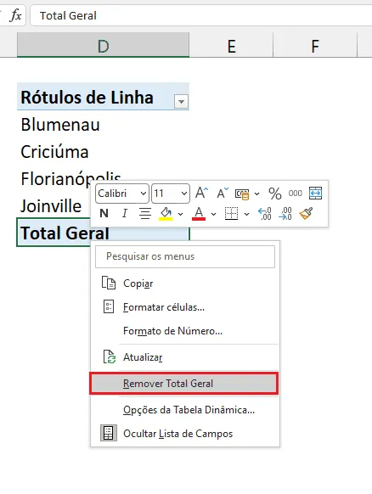
Task: Select the Blumenau cell
Action: pos(103,125)
